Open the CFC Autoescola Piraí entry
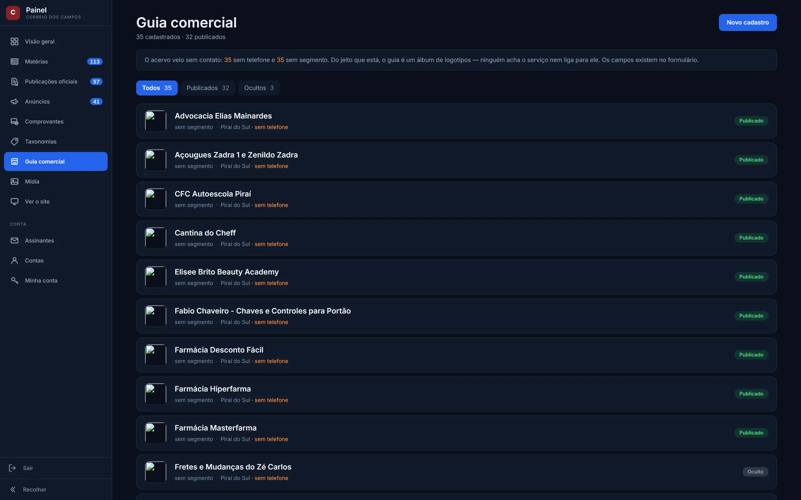801x500 pixels. coord(456,199)
